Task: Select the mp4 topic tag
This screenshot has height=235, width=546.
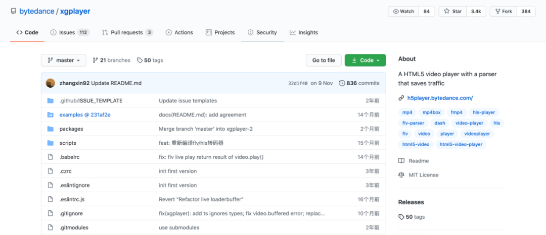Action: (407, 112)
